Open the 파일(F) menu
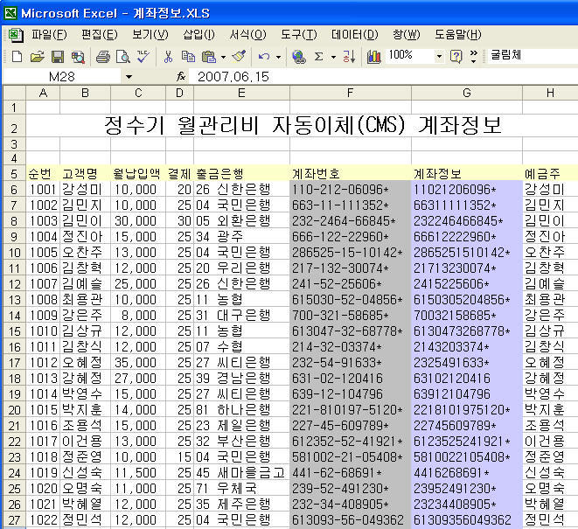The image size is (578, 529). coord(49,35)
